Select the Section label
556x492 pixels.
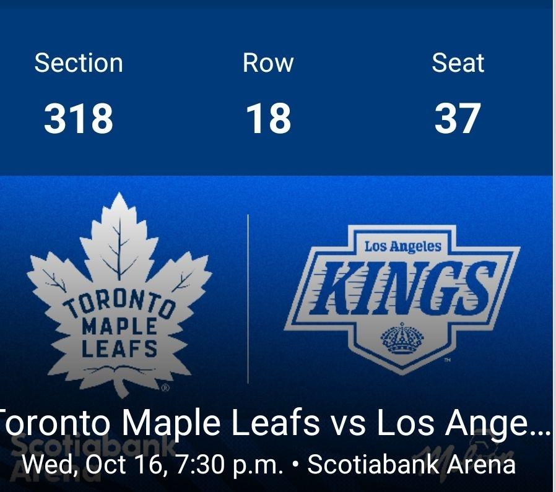click(x=79, y=63)
